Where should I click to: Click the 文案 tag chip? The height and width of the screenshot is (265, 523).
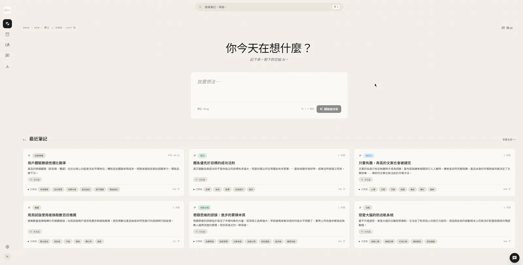383,190
